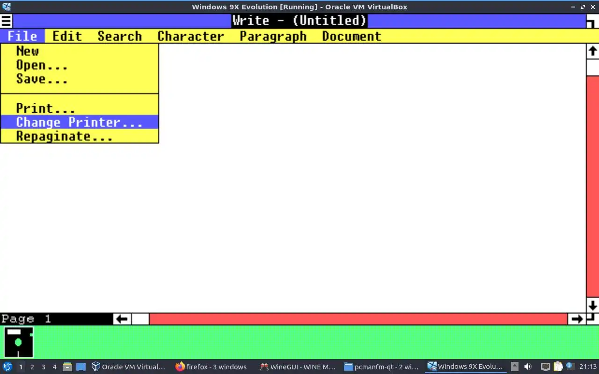Switch to the pcmanfm-qt taskbar entry
Screen dimensions: 599x374
click(x=381, y=367)
